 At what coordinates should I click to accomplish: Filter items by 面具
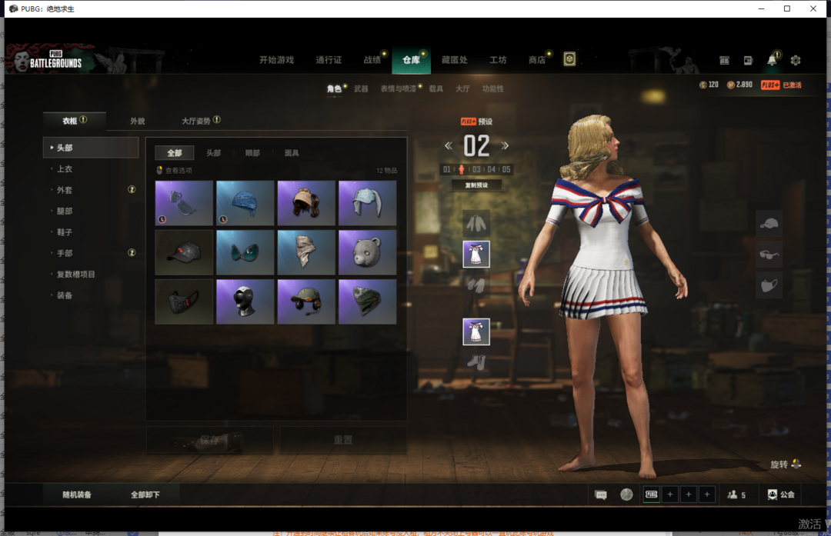click(292, 153)
